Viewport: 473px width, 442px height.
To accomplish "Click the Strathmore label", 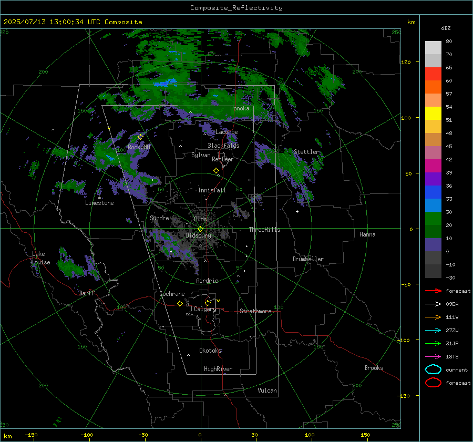I will click(255, 311).
